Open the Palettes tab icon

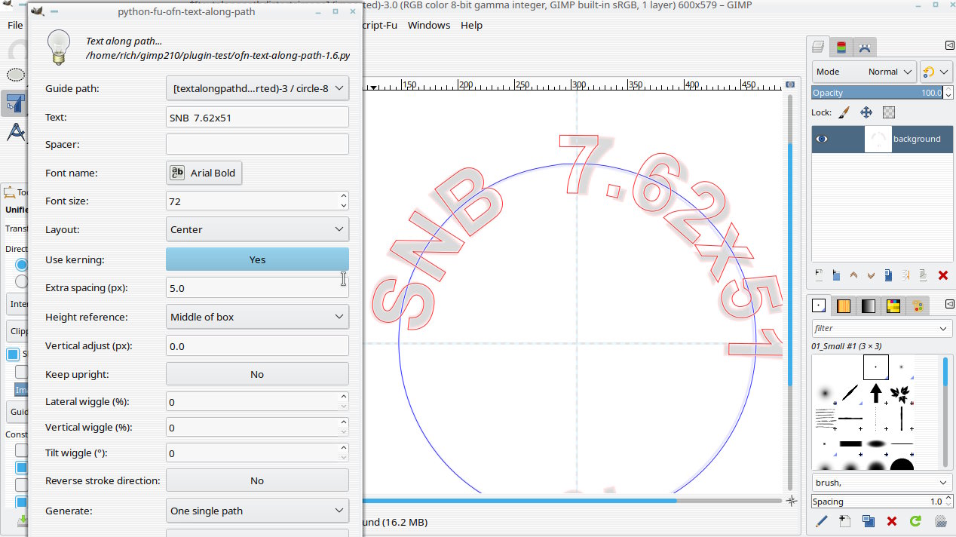click(x=893, y=305)
